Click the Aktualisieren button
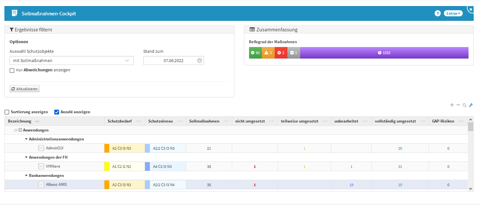Screen dimensions: 480x205 [25, 89]
